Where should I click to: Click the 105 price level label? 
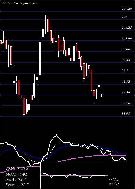[124, 17]
